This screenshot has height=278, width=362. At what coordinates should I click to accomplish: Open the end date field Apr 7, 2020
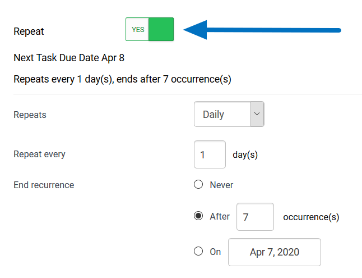coord(274,252)
